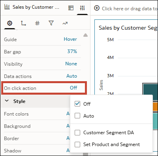Select 'Set Product and Segment' menu text

point(112,145)
